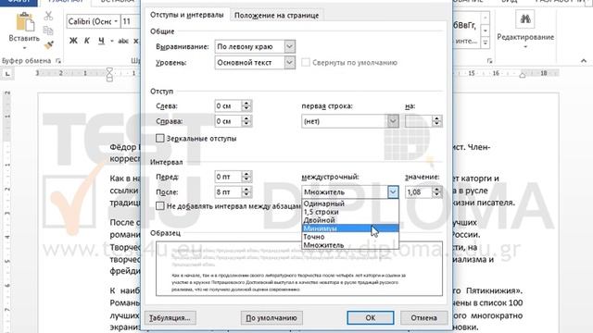Select Exactly (Точно) line spacing
This screenshot has width=593, height=333.
(350, 237)
